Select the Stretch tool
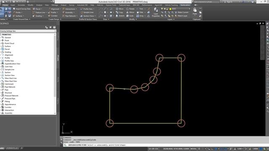 120,16
